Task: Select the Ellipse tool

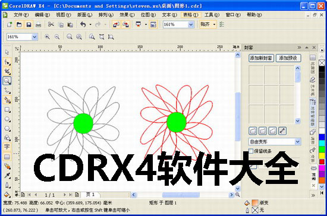Action: (7, 119)
